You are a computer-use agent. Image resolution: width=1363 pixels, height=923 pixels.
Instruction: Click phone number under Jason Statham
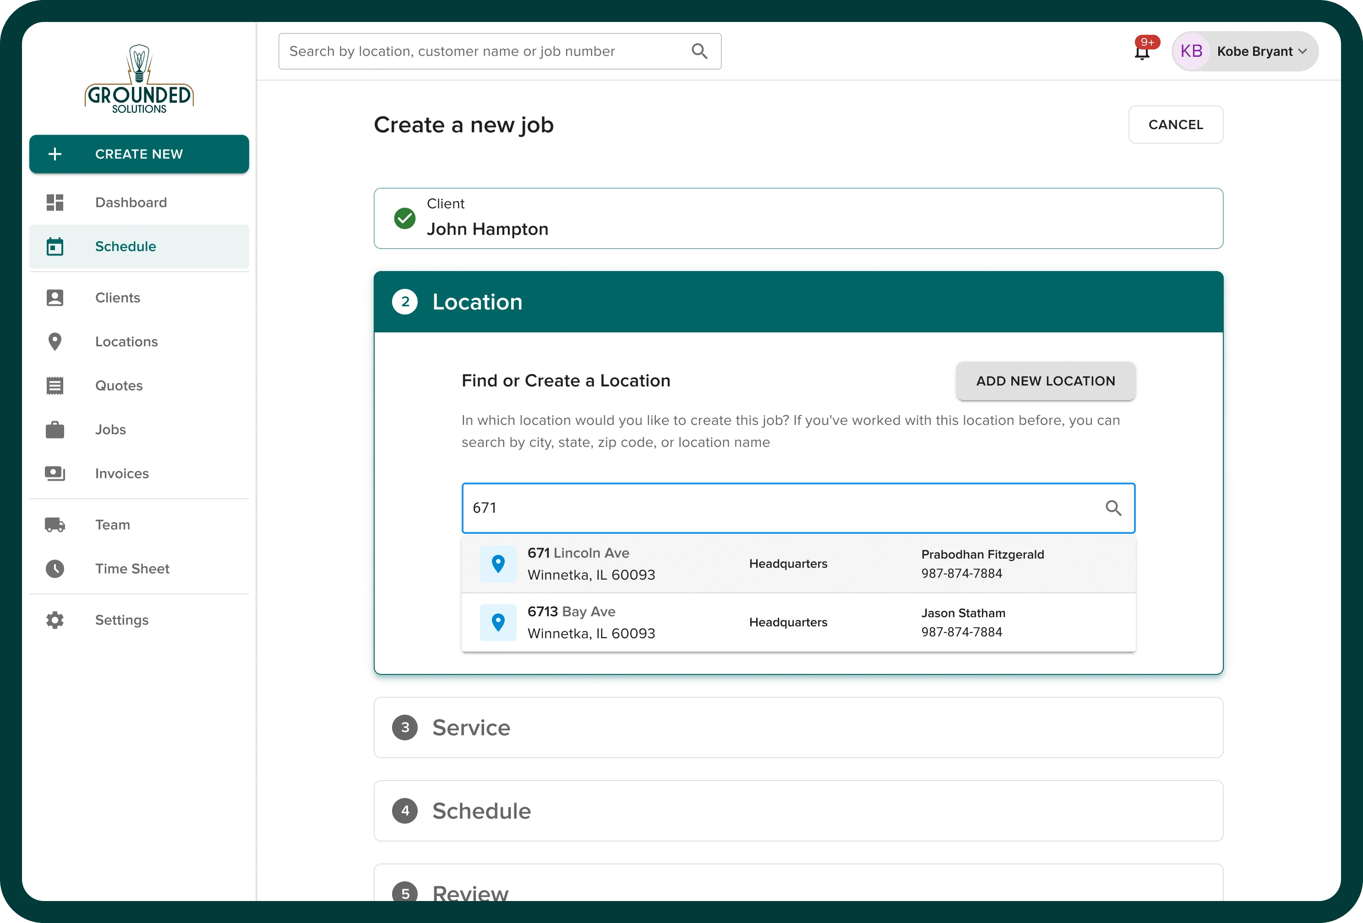pos(962,632)
